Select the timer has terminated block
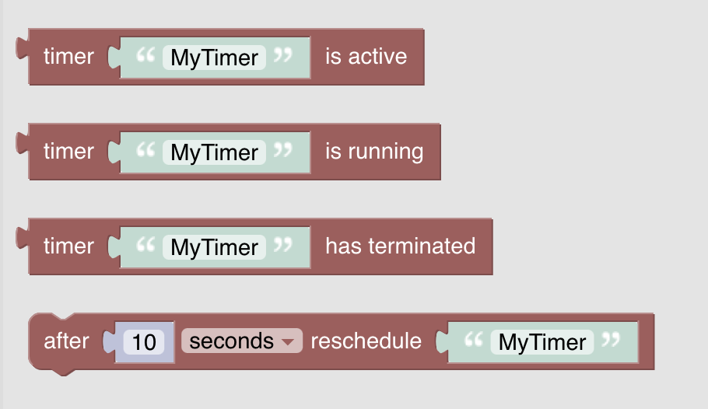Screen dimensions: 708x409 click(x=400, y=246)
